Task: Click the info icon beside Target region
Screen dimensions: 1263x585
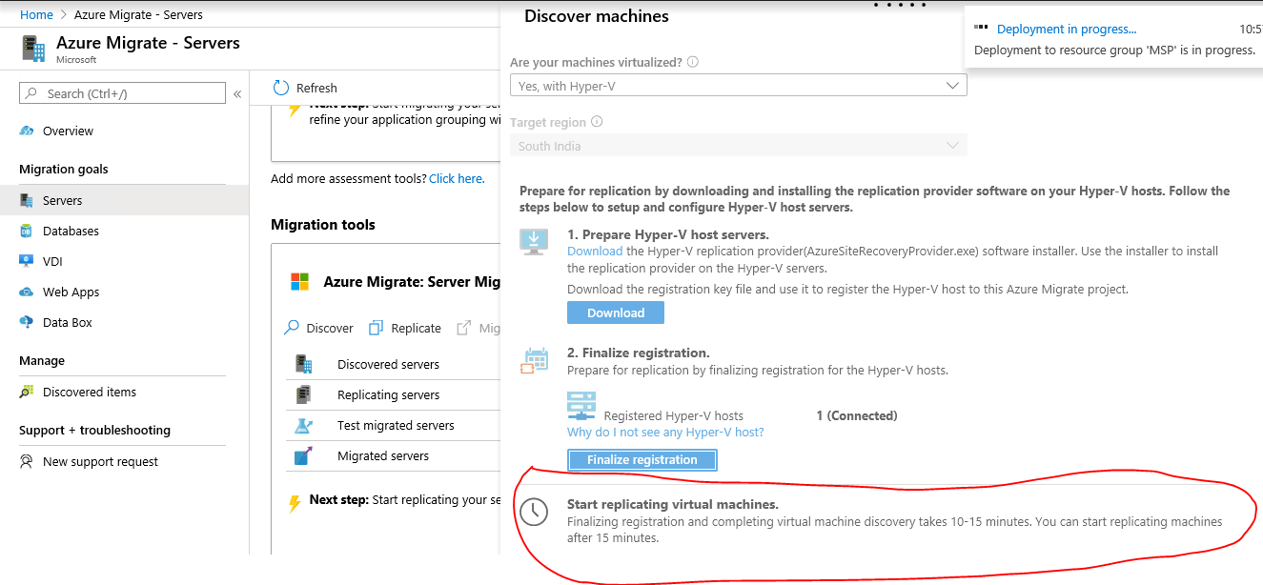Action: 597,122
